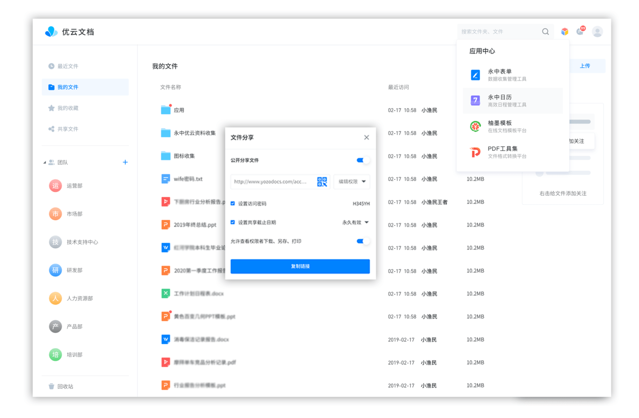Toggle 允许查看权限者下载、另存、打印 switch

click(x=363, y=241)
